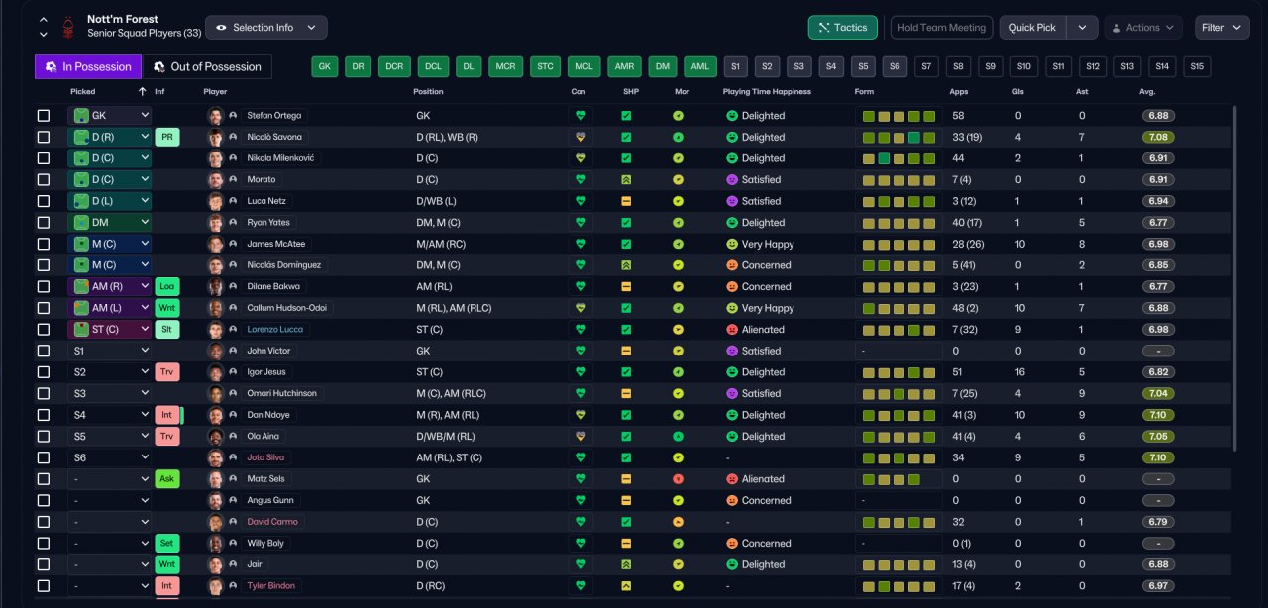Click the Trv icon beside Igor Jesus

tap(167, 372)
